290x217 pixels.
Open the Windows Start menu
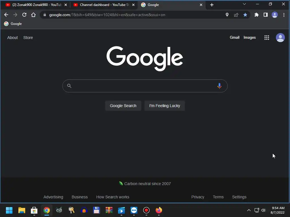pos(9,210)
